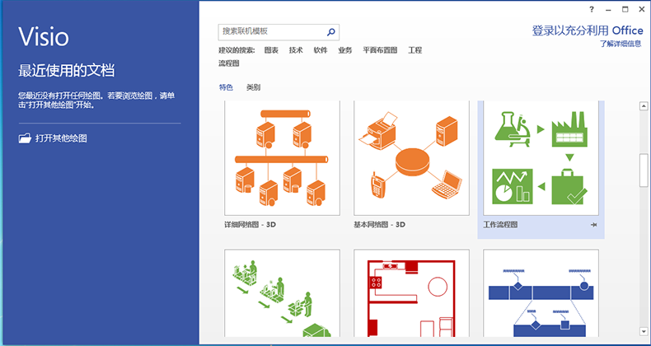Minimize the Visio window

[608, 10]
